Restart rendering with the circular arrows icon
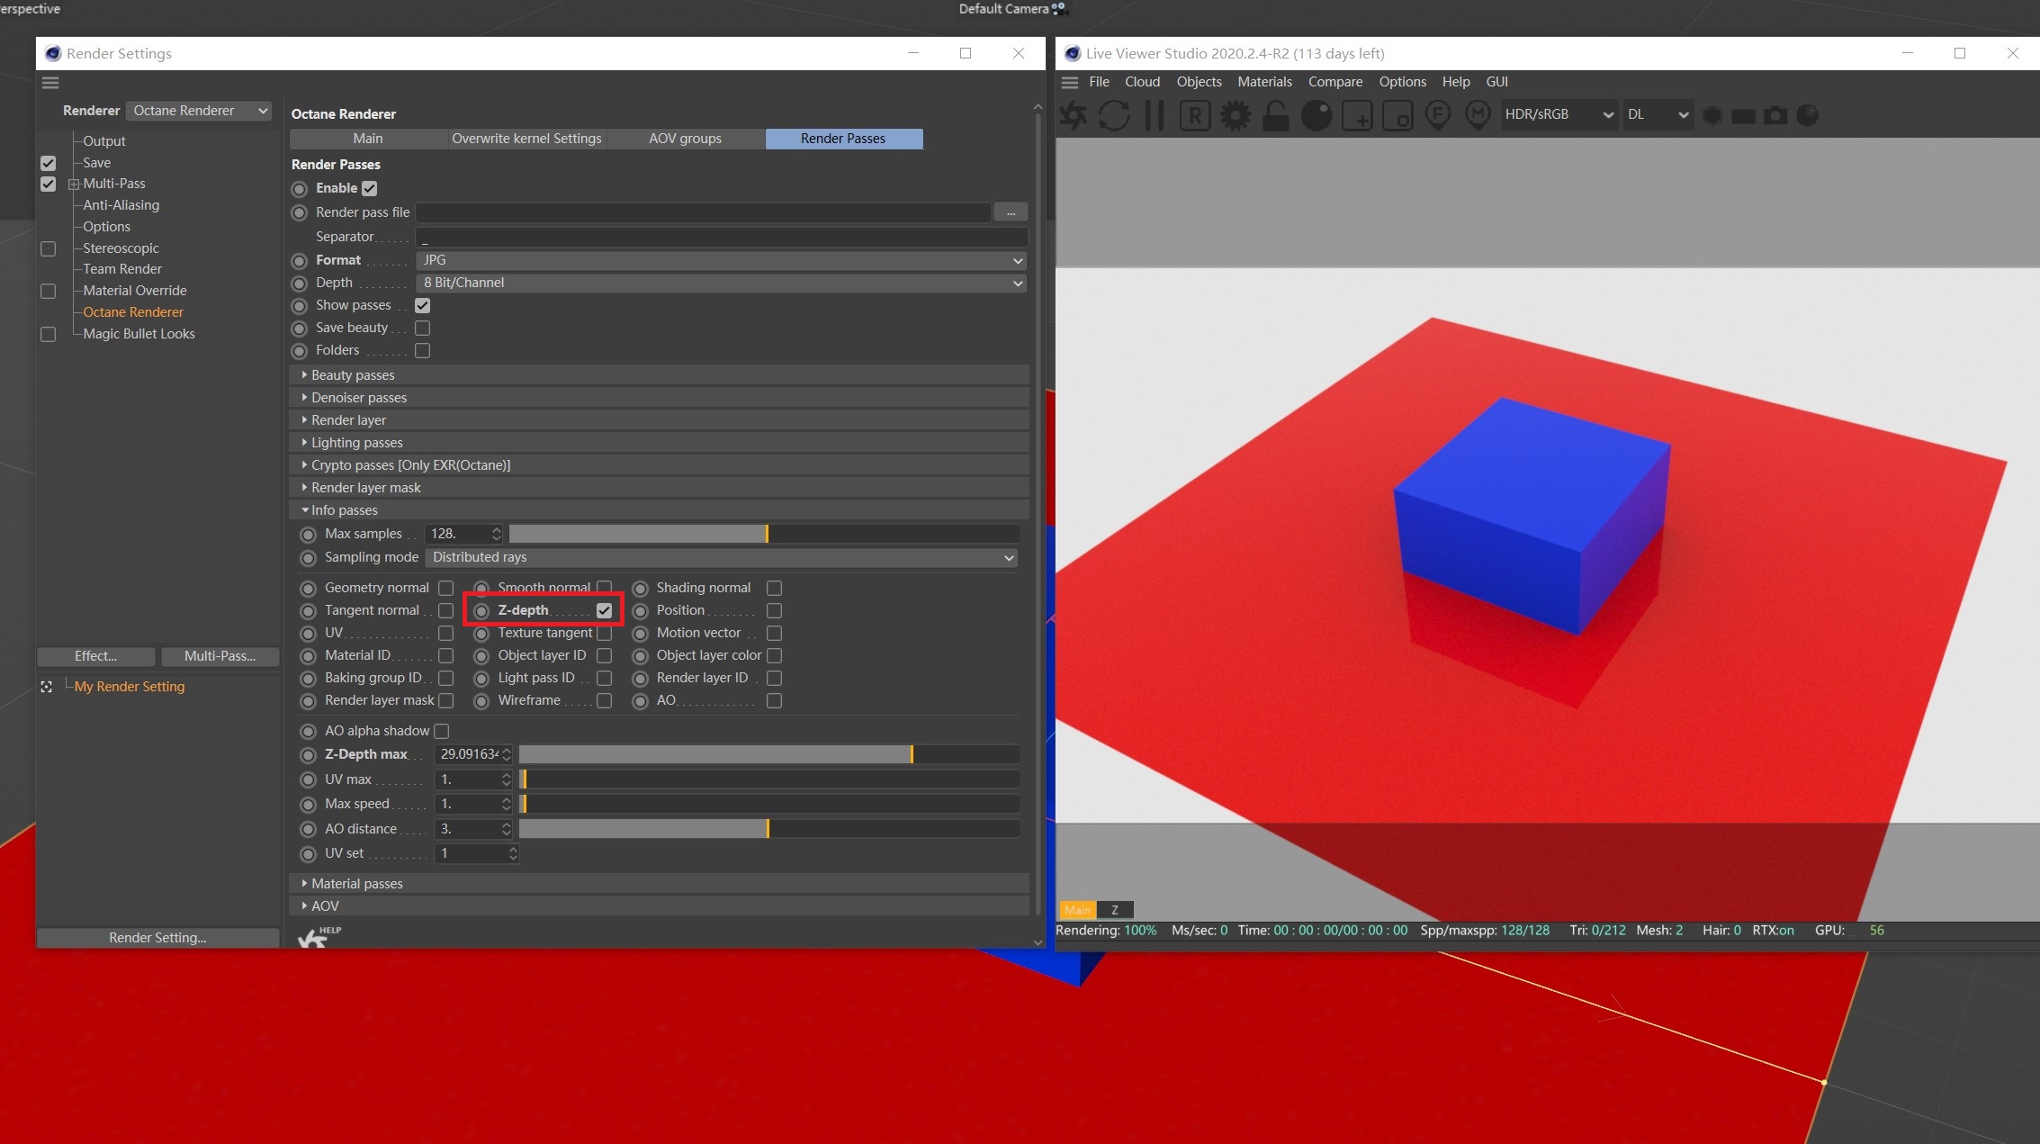2040x1144 pixels. pos(1114,115)
